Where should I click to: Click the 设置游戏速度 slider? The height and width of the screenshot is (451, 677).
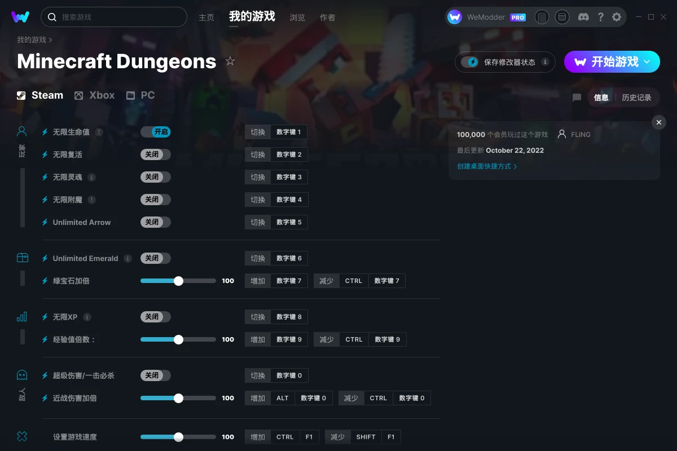point(178,437)
